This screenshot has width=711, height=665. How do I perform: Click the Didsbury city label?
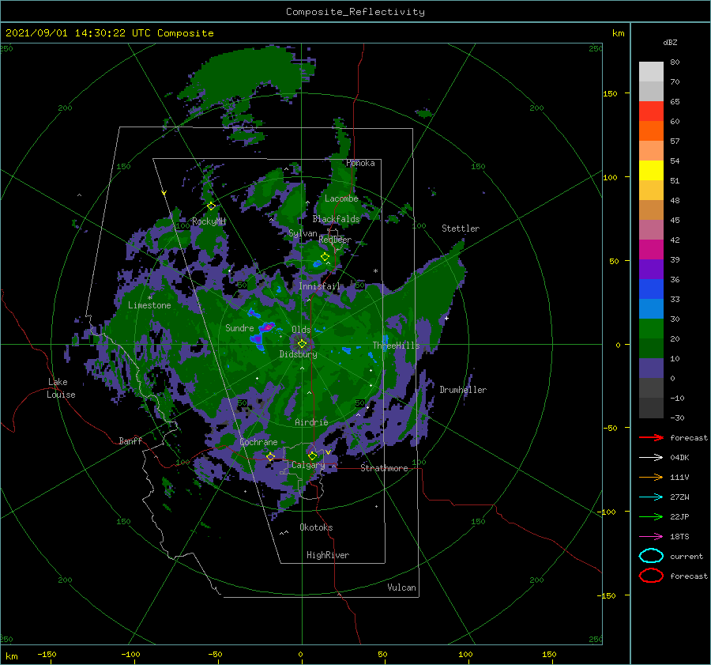[298, 354]
